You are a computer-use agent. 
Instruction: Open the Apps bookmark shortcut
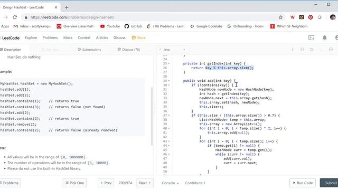(x=5, y=26)
